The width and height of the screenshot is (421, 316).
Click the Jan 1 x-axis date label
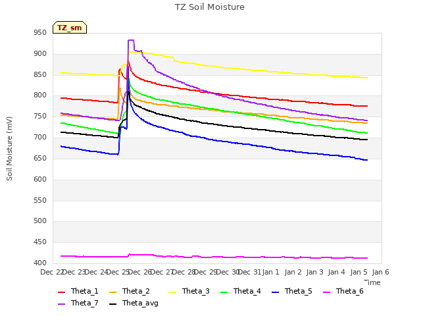click(x=270, y=272)
